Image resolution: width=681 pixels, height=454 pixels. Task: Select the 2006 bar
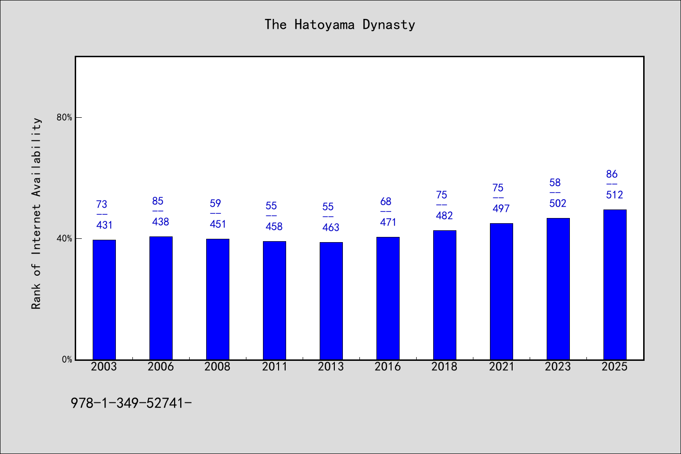(161, 298)
